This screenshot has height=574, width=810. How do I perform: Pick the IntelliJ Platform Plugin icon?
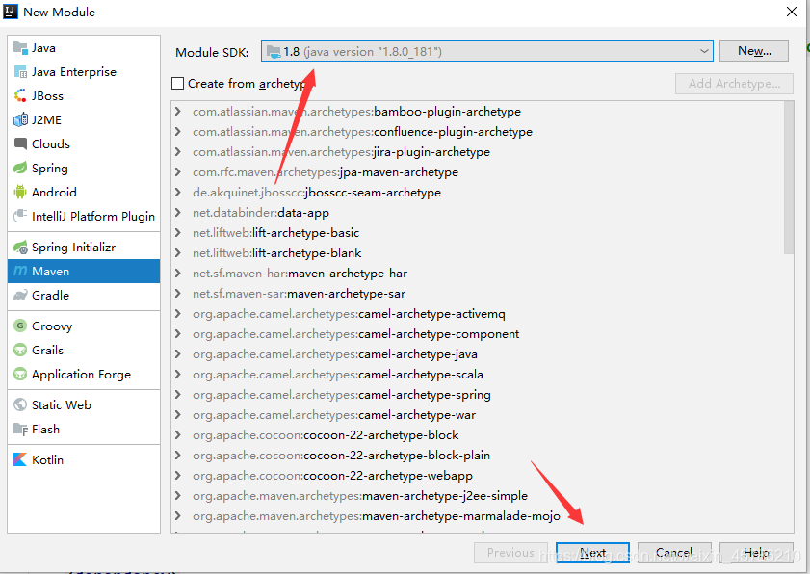(x=20, y=216)
